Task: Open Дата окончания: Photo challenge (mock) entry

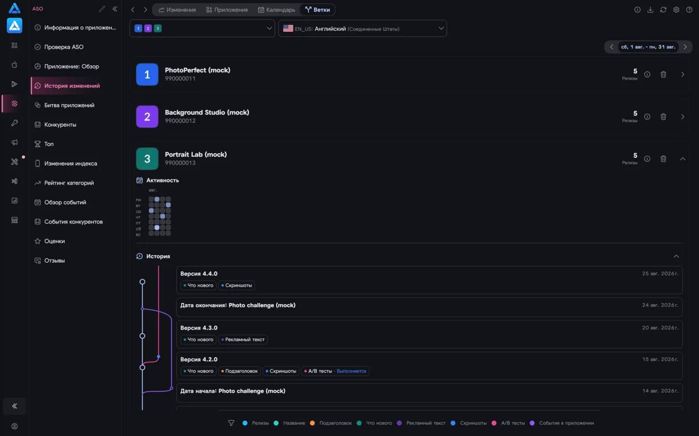Action: pyautogui.click(x=429, y=307)
